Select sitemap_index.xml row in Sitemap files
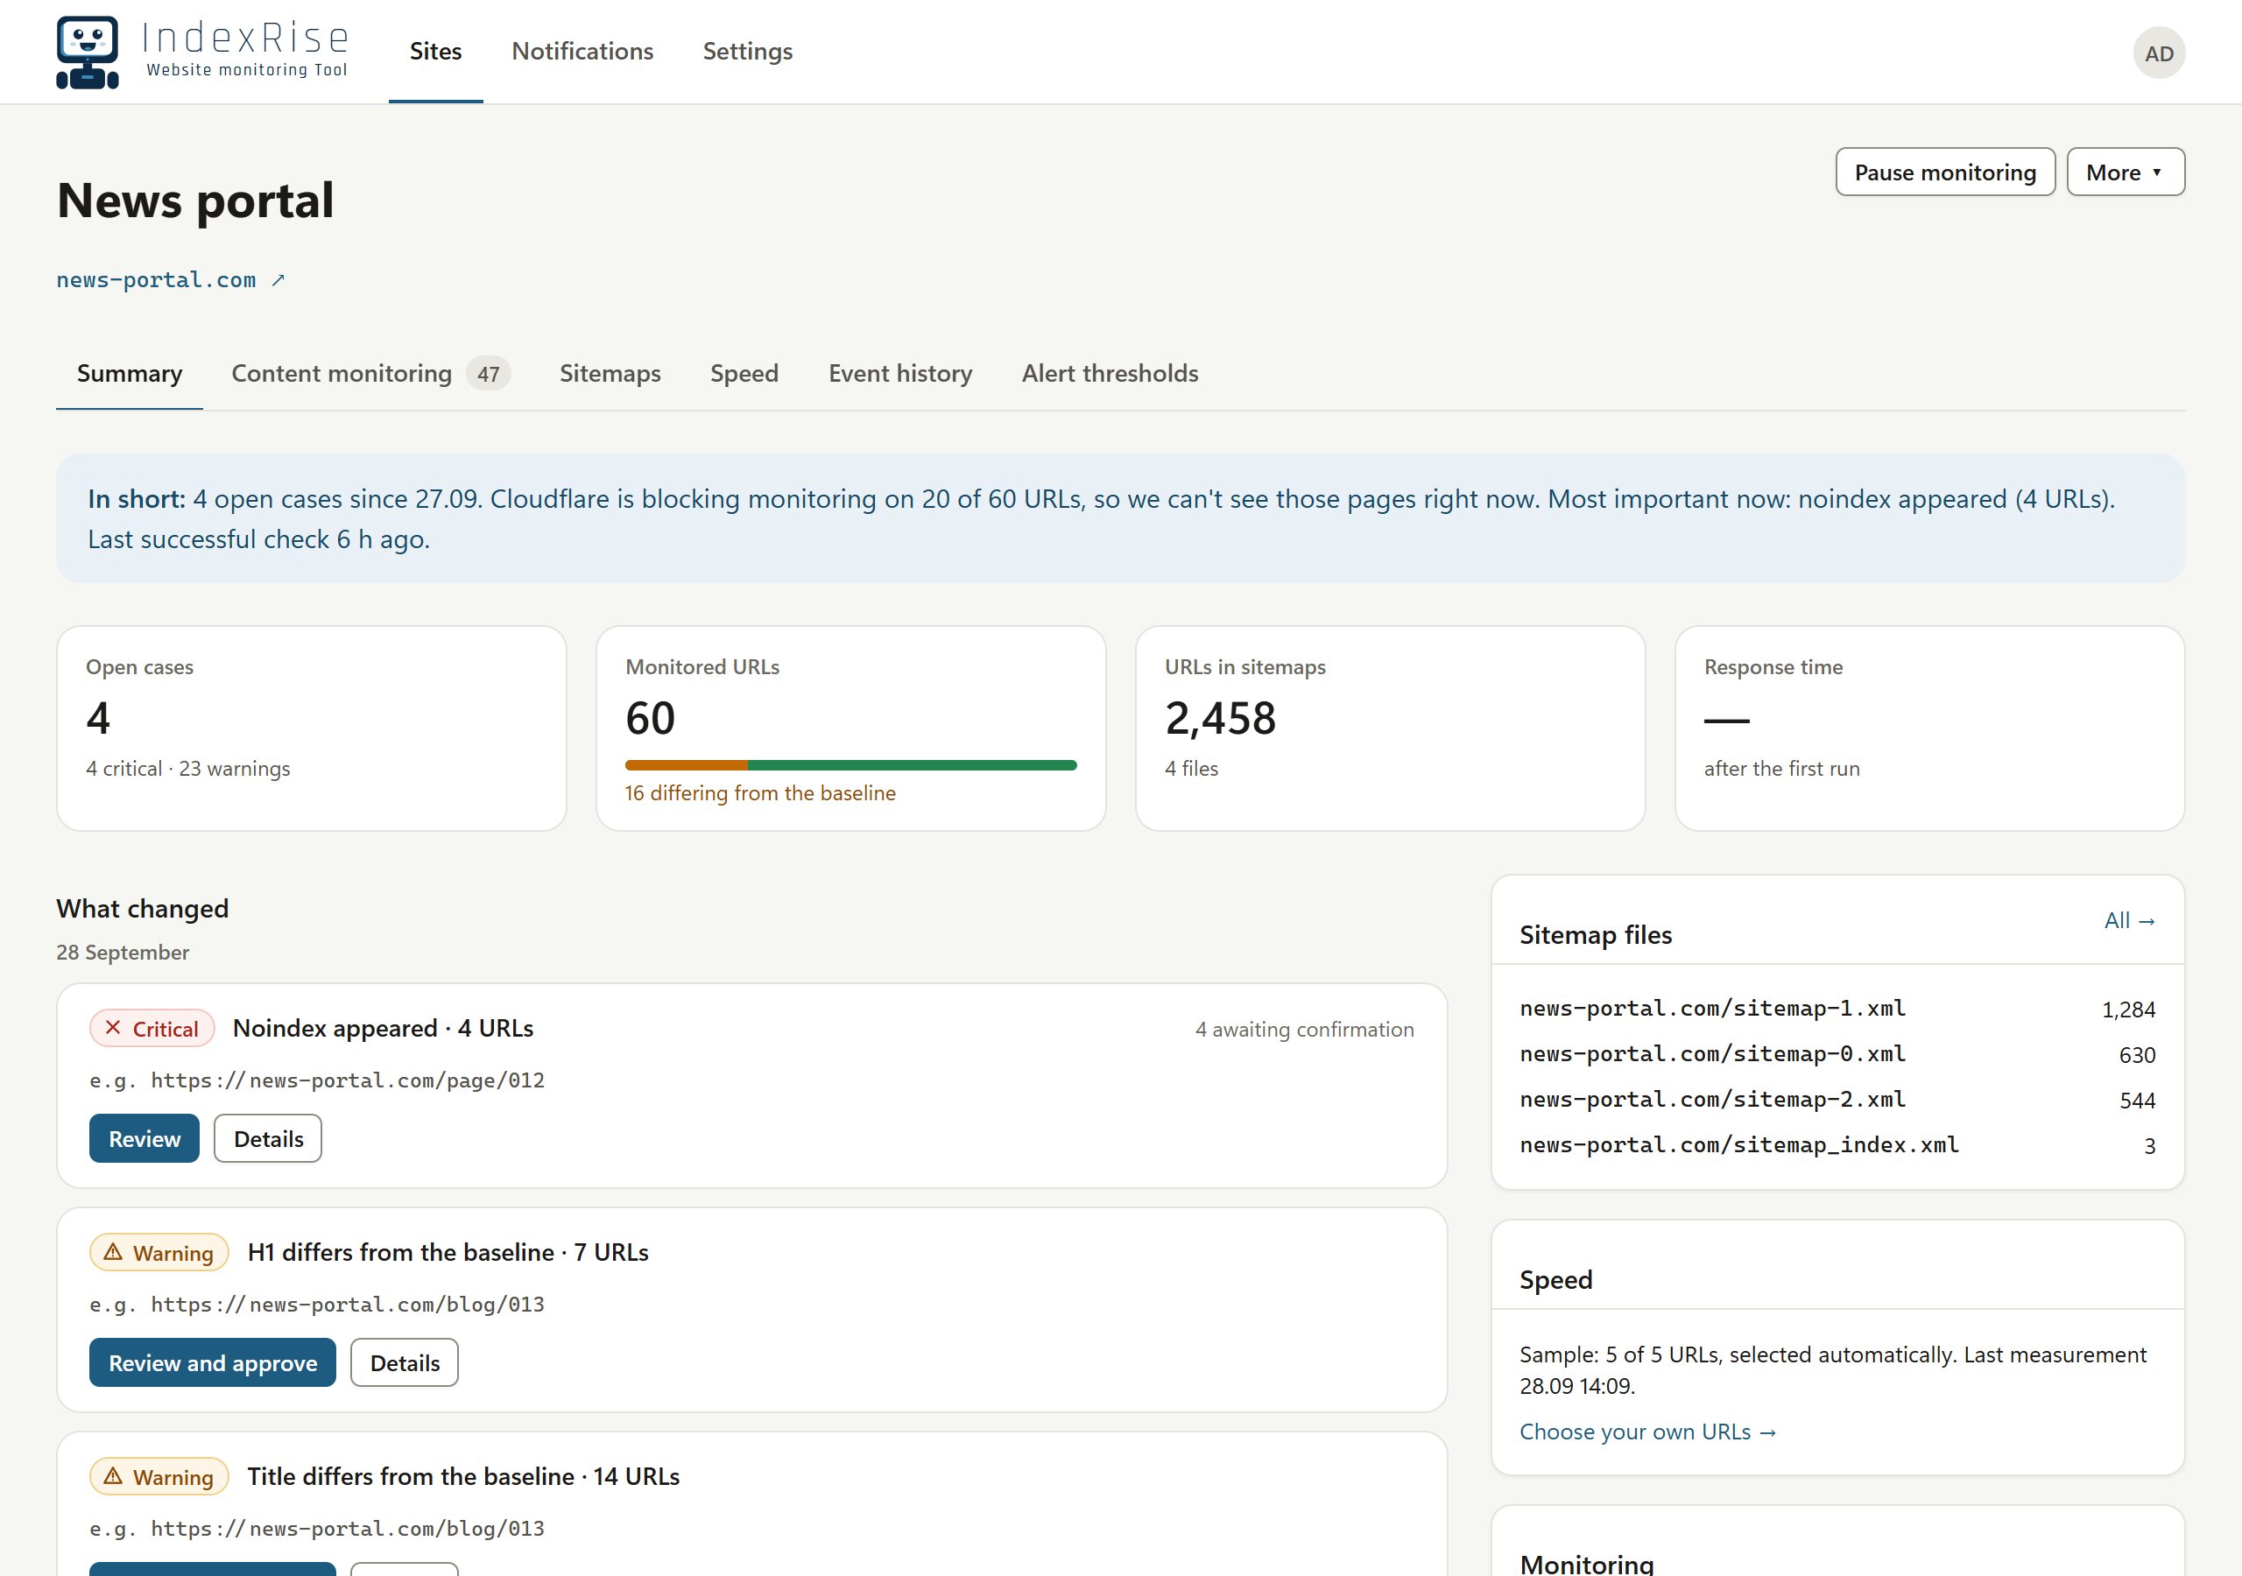The width and height of the screenshot is (2242, 1576). click(1837, 1145)
